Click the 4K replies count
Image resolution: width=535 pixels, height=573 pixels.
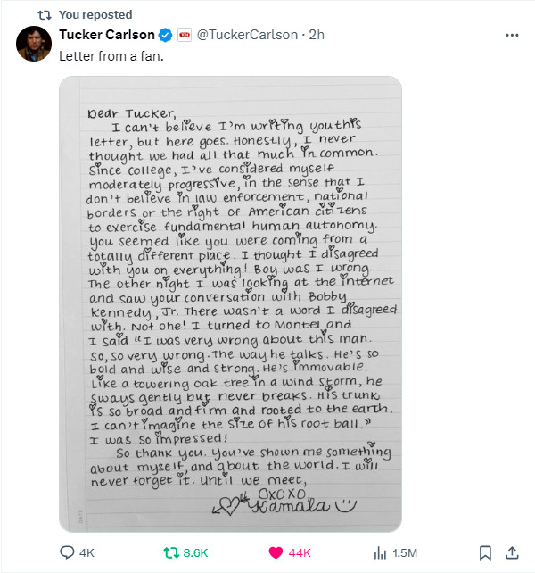[x=86, y=552]
